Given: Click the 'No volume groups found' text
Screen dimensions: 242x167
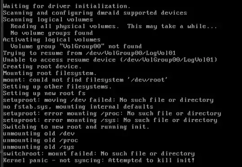Looking at the screenshot, I should [x=52, y=33].
